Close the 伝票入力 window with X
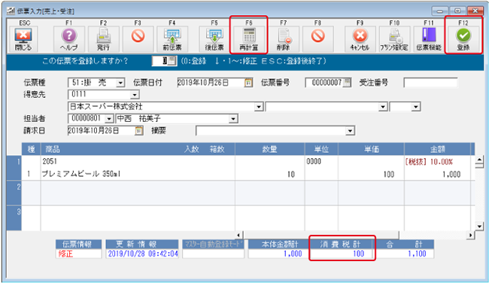 (475, 11)
